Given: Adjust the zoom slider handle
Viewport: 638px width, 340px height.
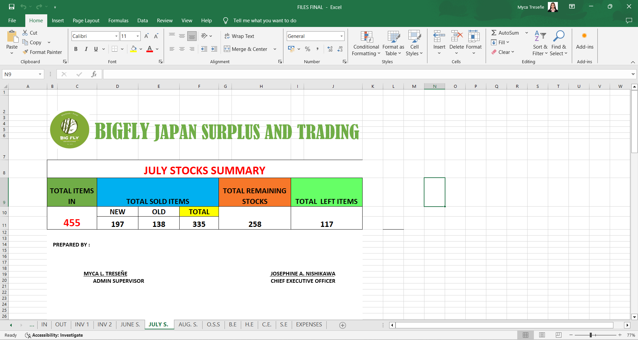Looking at the screenshot, I should (591, 335).
